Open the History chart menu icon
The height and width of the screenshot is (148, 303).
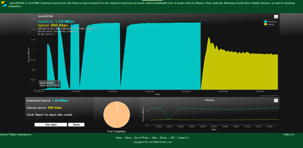click(x=276, y=100)
